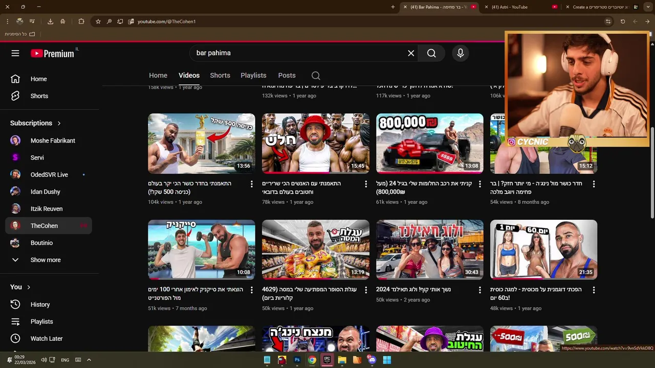Reload the page
Viewport: 655px width, 368px height.
pos(623,21)
